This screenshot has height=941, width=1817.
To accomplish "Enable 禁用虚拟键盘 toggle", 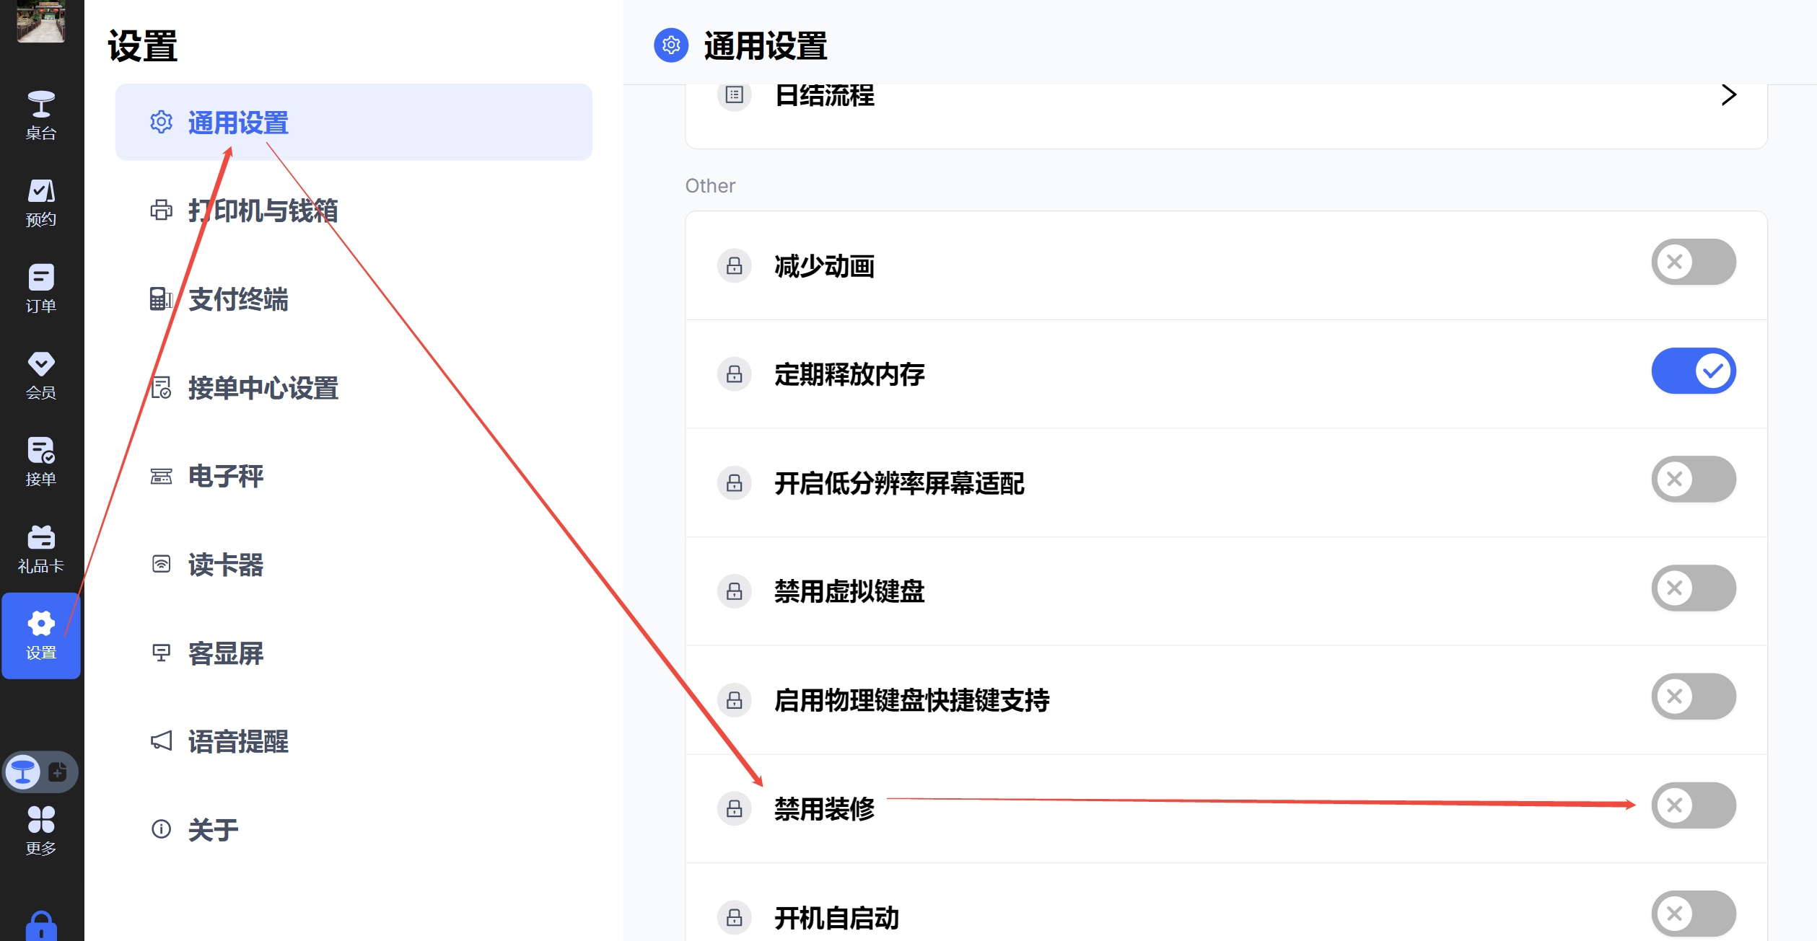I will point(1693,588).
